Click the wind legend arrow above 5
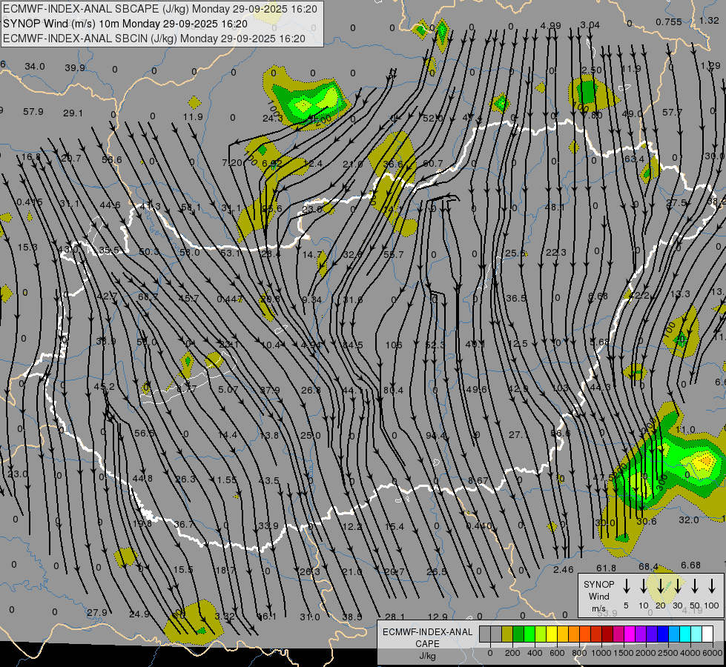The width and height of the screenshot is (726, 667). tap(626, 586)
